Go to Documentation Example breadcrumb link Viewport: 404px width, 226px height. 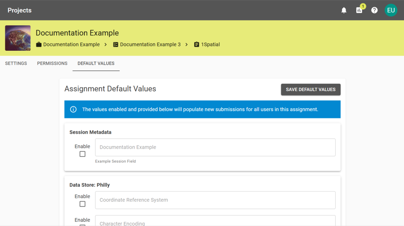coord(72,44)
